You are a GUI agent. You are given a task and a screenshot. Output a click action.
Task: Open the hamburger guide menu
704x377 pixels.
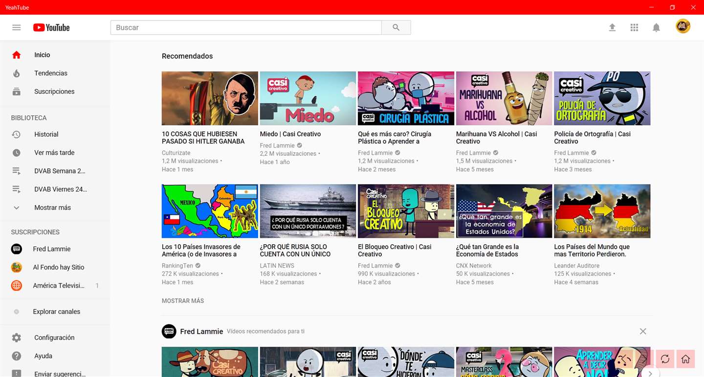pos(17,27)
